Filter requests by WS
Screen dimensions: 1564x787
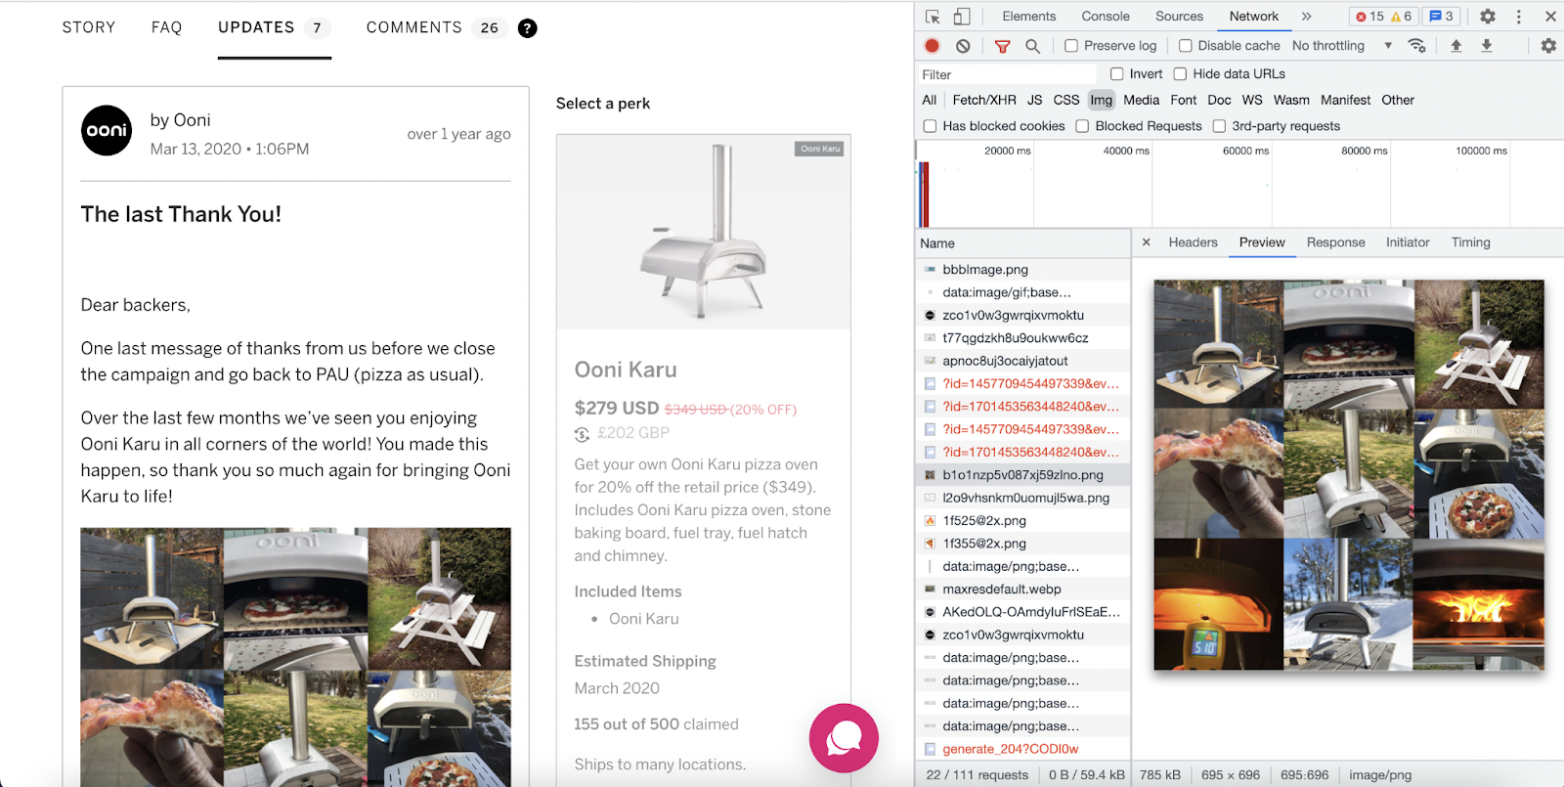[x=1252, y=100]
